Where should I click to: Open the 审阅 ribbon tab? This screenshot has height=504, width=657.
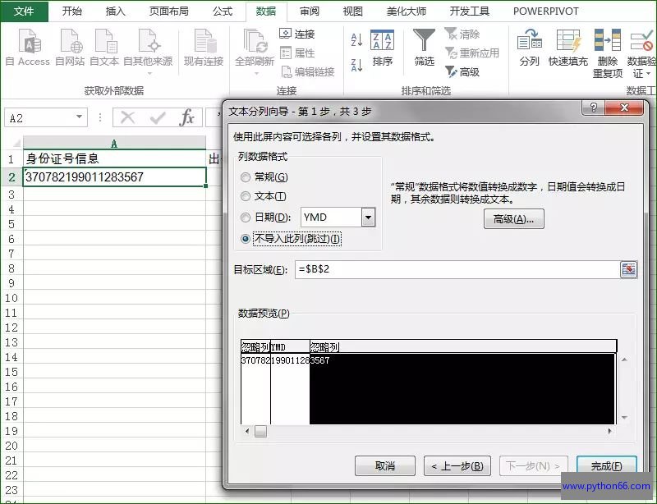point(310,11)
